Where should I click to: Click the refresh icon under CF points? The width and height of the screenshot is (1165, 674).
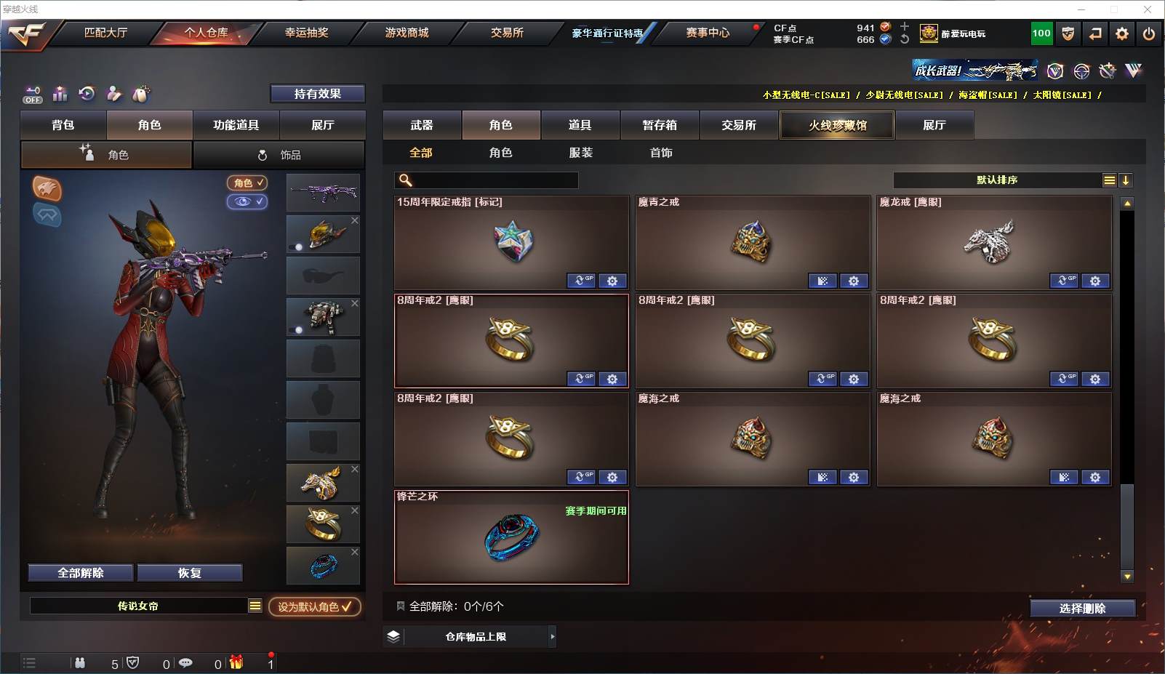point(905,39)
